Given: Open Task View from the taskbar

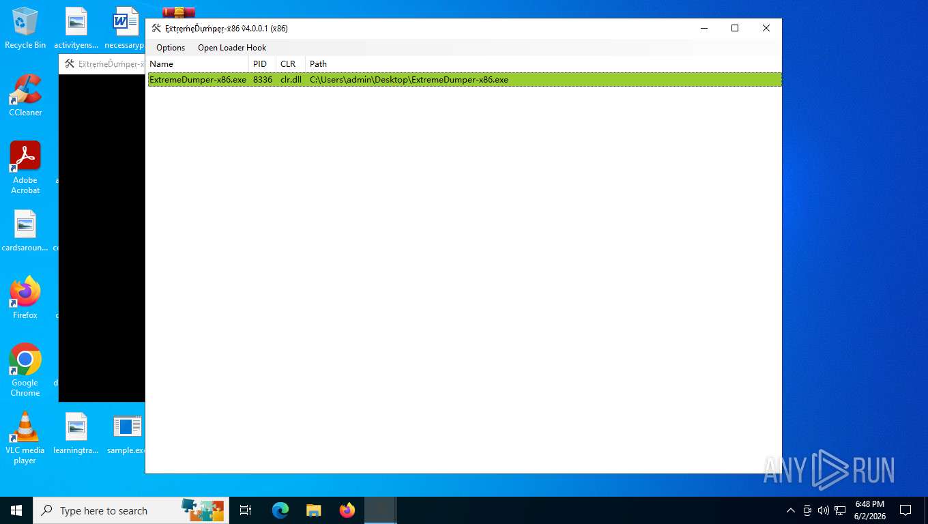Looking at the screenshot, I should (246, 510).
